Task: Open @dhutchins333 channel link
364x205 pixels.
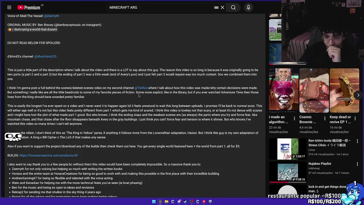Action: click(45, 56)
